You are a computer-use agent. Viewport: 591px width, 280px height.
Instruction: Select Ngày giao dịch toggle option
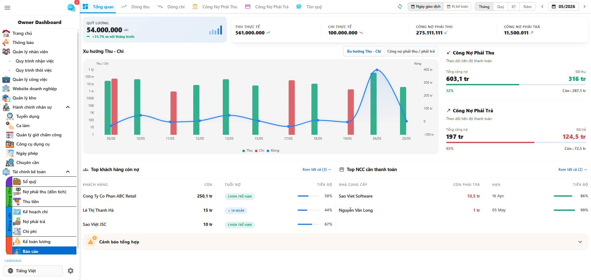pyautogui.click(x=426, y=6)
